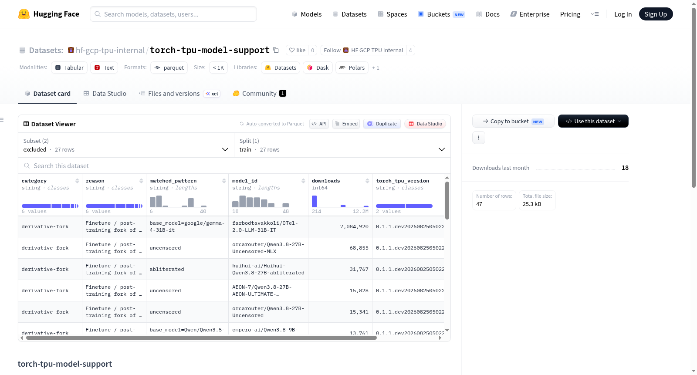Open Spaces in the top navigation
This screenshot has width=697, height=375.
[392, 14]
